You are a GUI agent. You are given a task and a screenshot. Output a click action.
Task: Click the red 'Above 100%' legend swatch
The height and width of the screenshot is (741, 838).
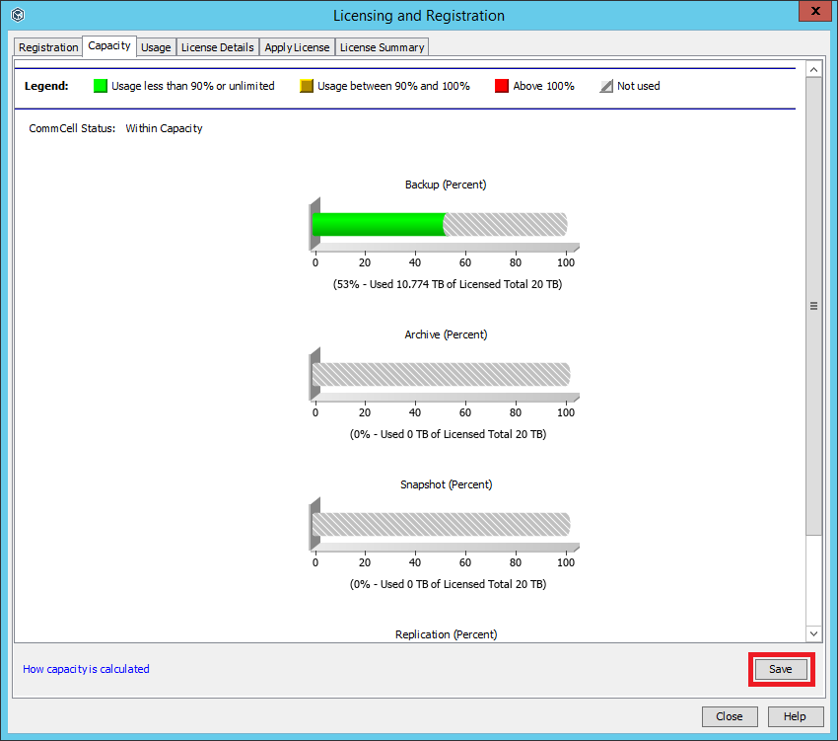[501, 86]
